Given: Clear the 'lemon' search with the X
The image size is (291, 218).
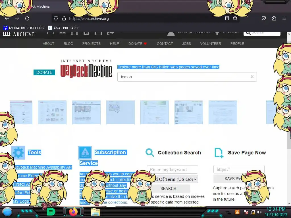Looking at the screenshot, I should tap(252, 77).
